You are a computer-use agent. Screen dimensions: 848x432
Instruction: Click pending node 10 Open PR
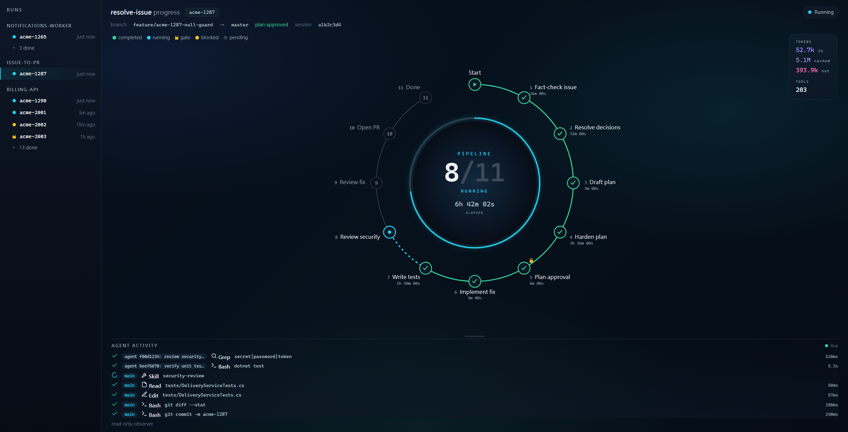[390, 134]
